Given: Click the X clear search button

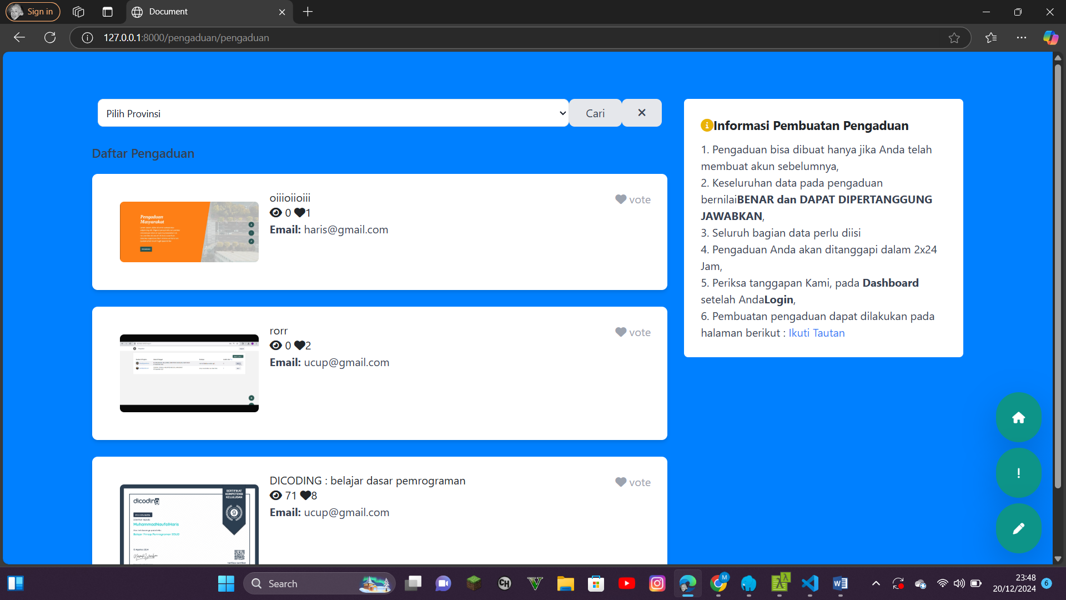Looking at the screenshot, I should pos(641,113).
